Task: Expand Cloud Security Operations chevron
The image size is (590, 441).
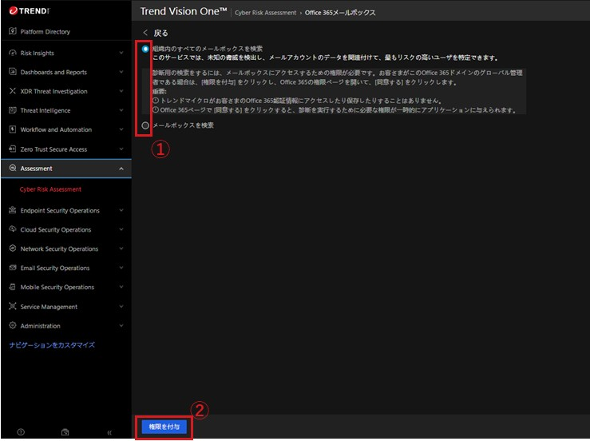Action: 121,229
